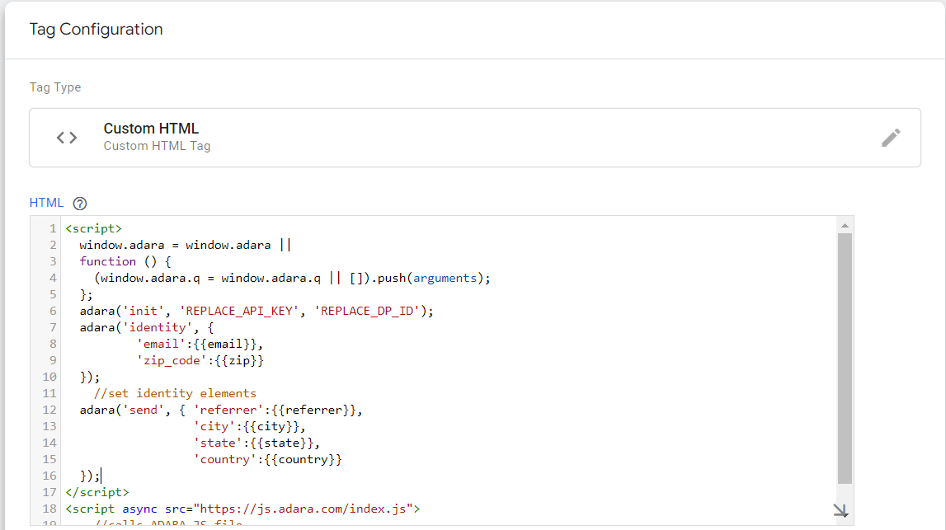Click 'zip_code' key on line 9

tap(172, 360)
